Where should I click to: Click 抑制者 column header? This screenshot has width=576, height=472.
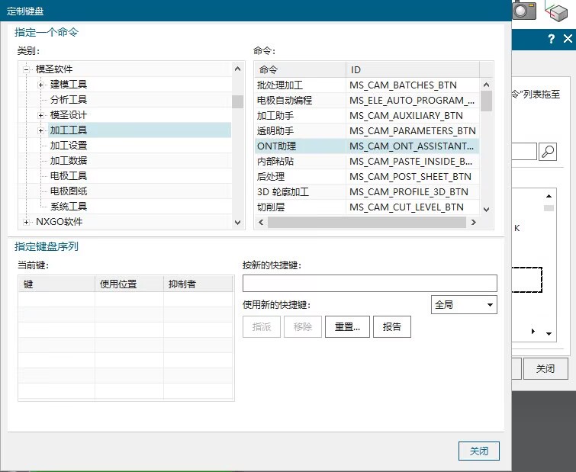(x=198, y=284)
